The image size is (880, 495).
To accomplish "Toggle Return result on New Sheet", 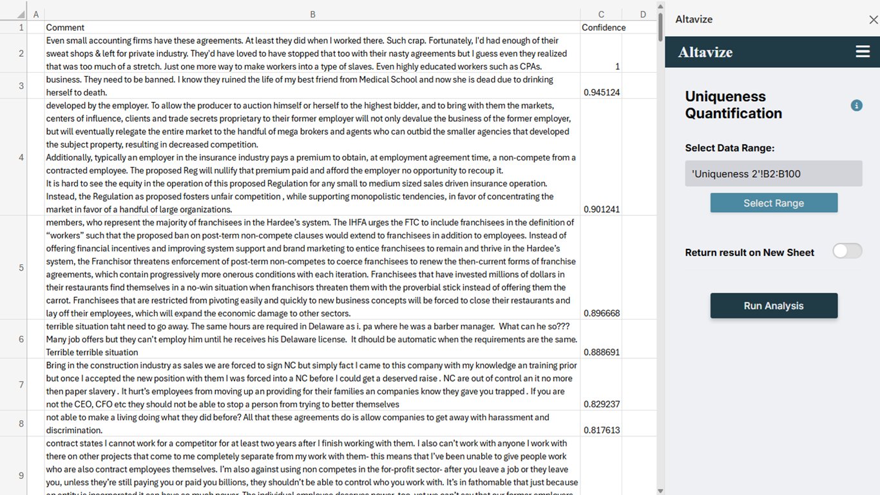I will (x=847, y=251).
